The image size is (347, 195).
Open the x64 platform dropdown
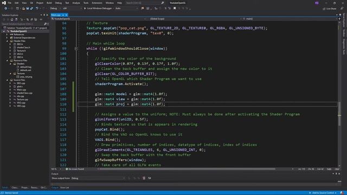(x=72, y=9)
